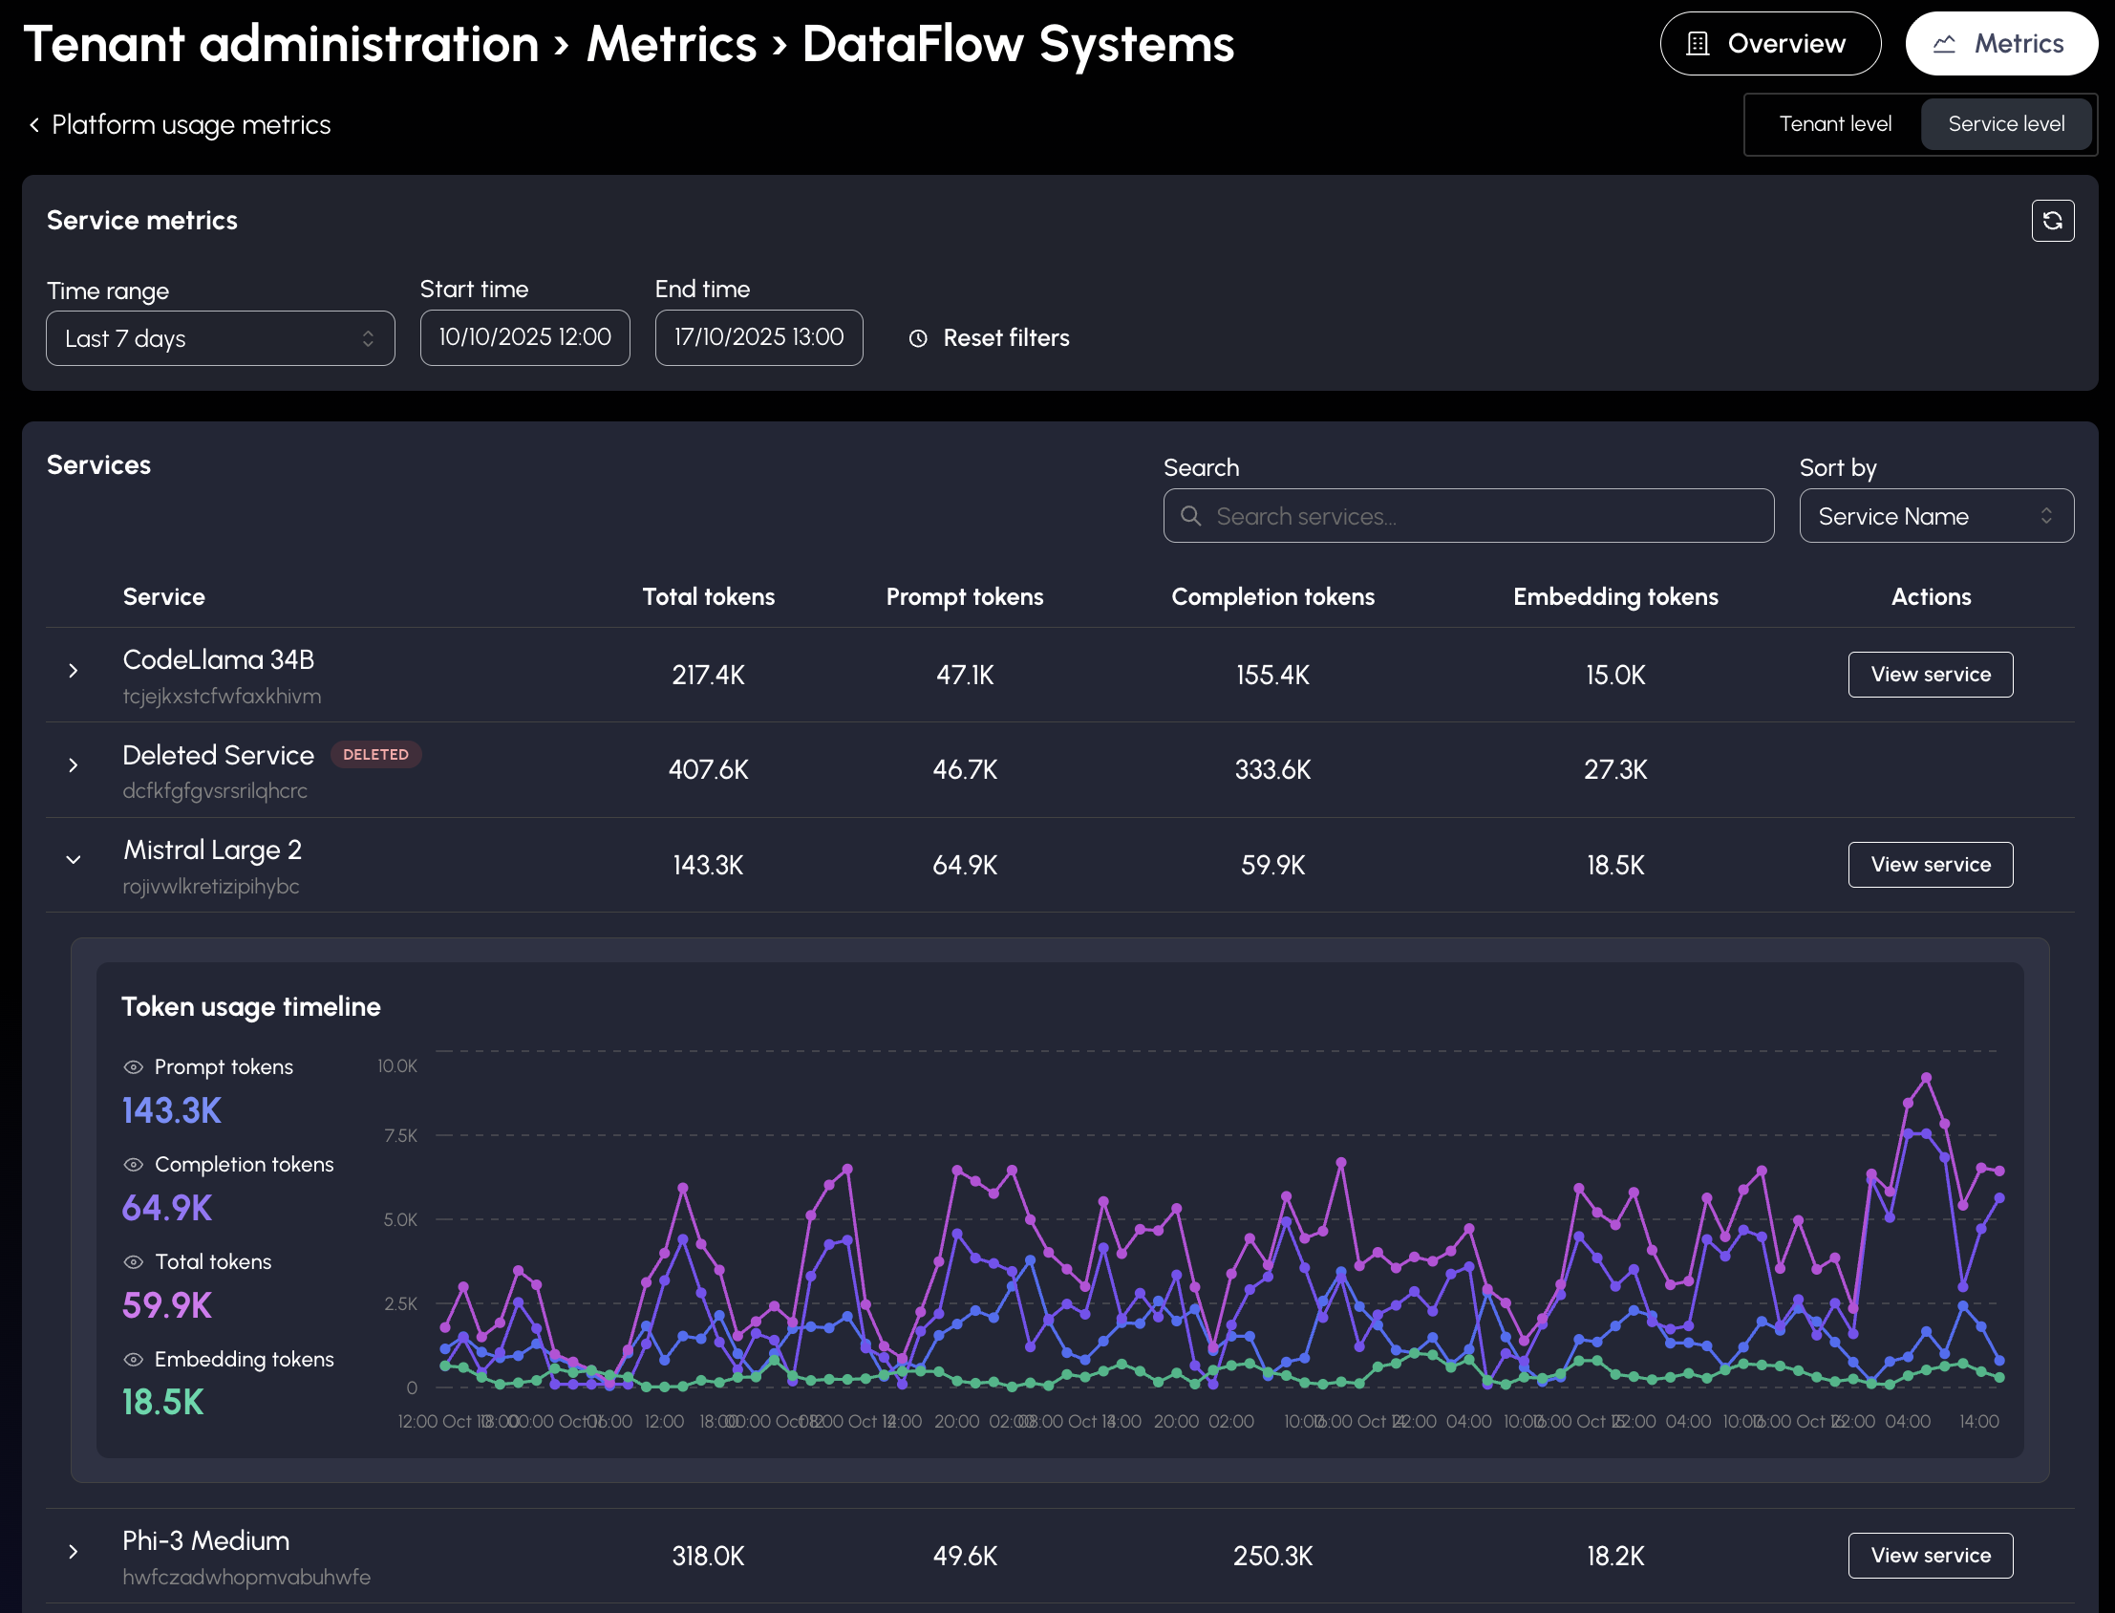Click the 15.0K embedding tokens value

1615,675
